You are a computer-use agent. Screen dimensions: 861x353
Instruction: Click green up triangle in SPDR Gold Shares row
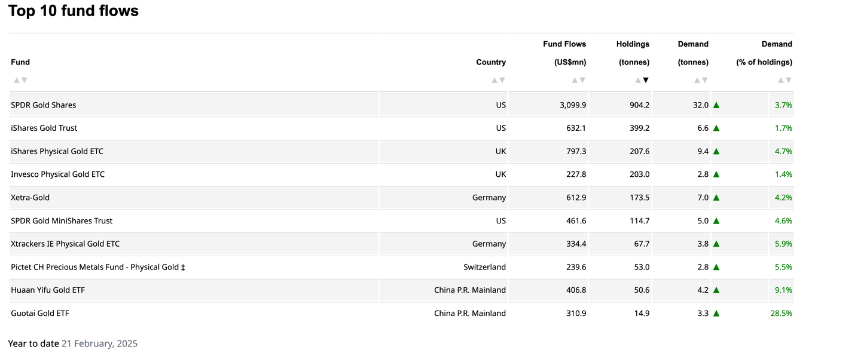click(x=716, y=105)
